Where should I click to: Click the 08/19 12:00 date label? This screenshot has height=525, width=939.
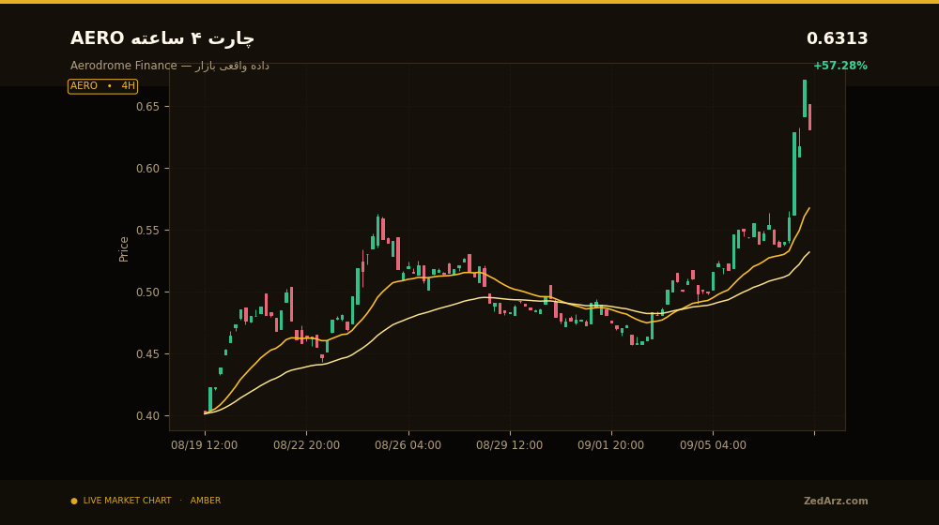coord(204,445)
